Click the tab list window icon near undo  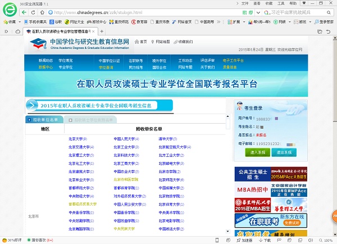320,31
